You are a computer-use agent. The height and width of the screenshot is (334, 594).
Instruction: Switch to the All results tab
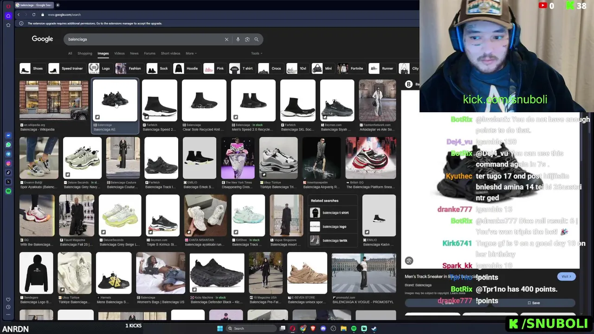(70, 53)
